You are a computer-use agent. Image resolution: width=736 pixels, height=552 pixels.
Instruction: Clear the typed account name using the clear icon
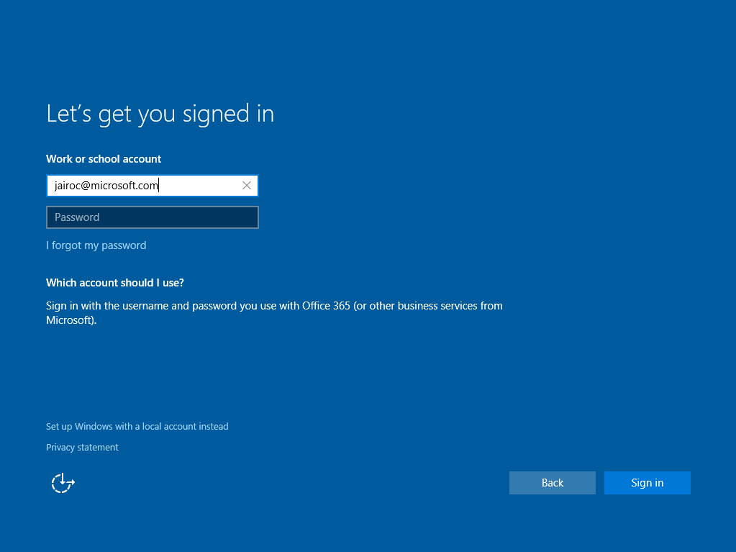(247, 185)
